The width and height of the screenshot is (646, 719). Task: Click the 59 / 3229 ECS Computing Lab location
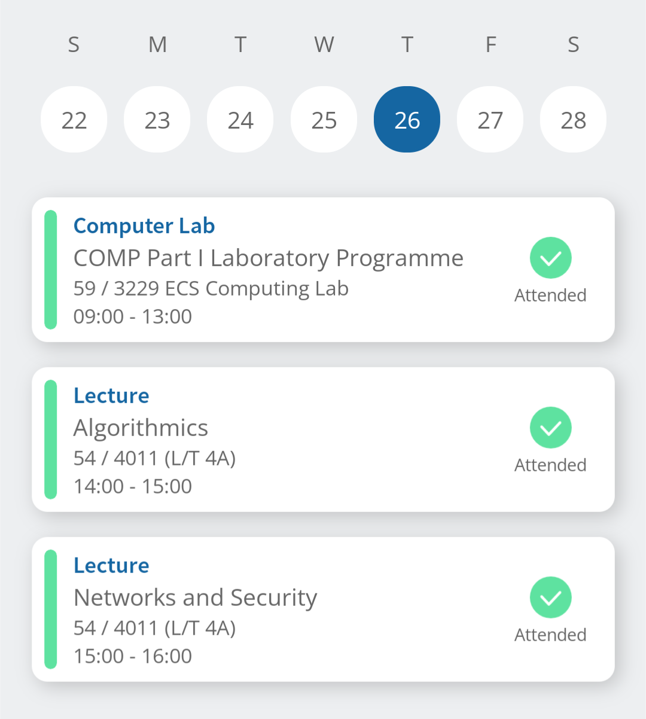pyautogui.click(x=211, y=288)
